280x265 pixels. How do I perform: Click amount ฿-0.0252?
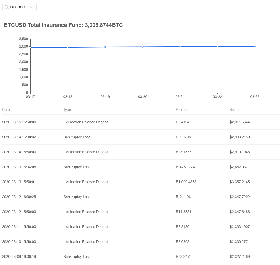click(183, 257)
